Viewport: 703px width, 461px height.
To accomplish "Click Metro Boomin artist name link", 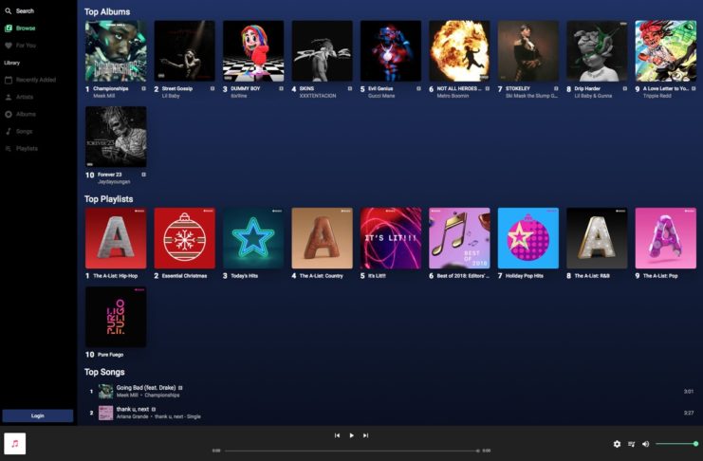I will click(453, 96).
